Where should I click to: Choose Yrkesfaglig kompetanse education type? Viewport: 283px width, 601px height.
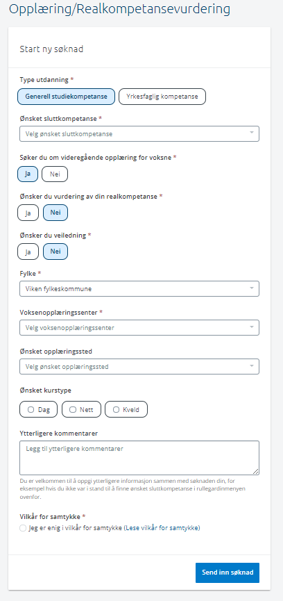pos(162,97)
